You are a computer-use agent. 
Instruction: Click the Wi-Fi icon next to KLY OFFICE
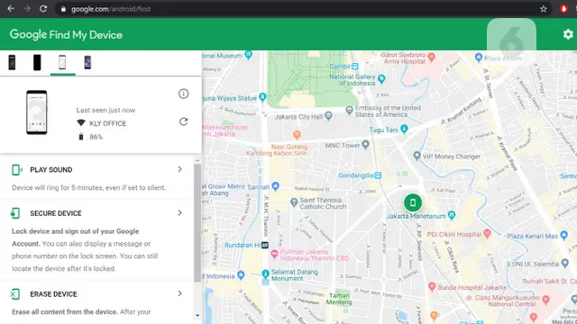point(81,123)
